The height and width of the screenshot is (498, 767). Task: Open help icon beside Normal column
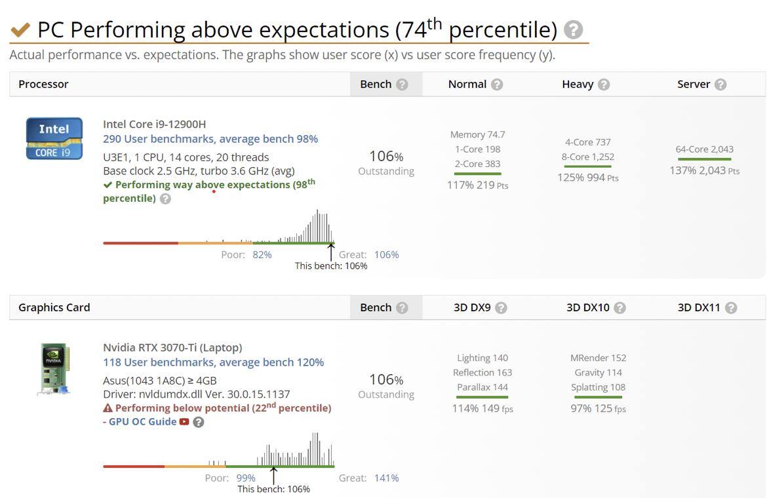click(497, 85)
